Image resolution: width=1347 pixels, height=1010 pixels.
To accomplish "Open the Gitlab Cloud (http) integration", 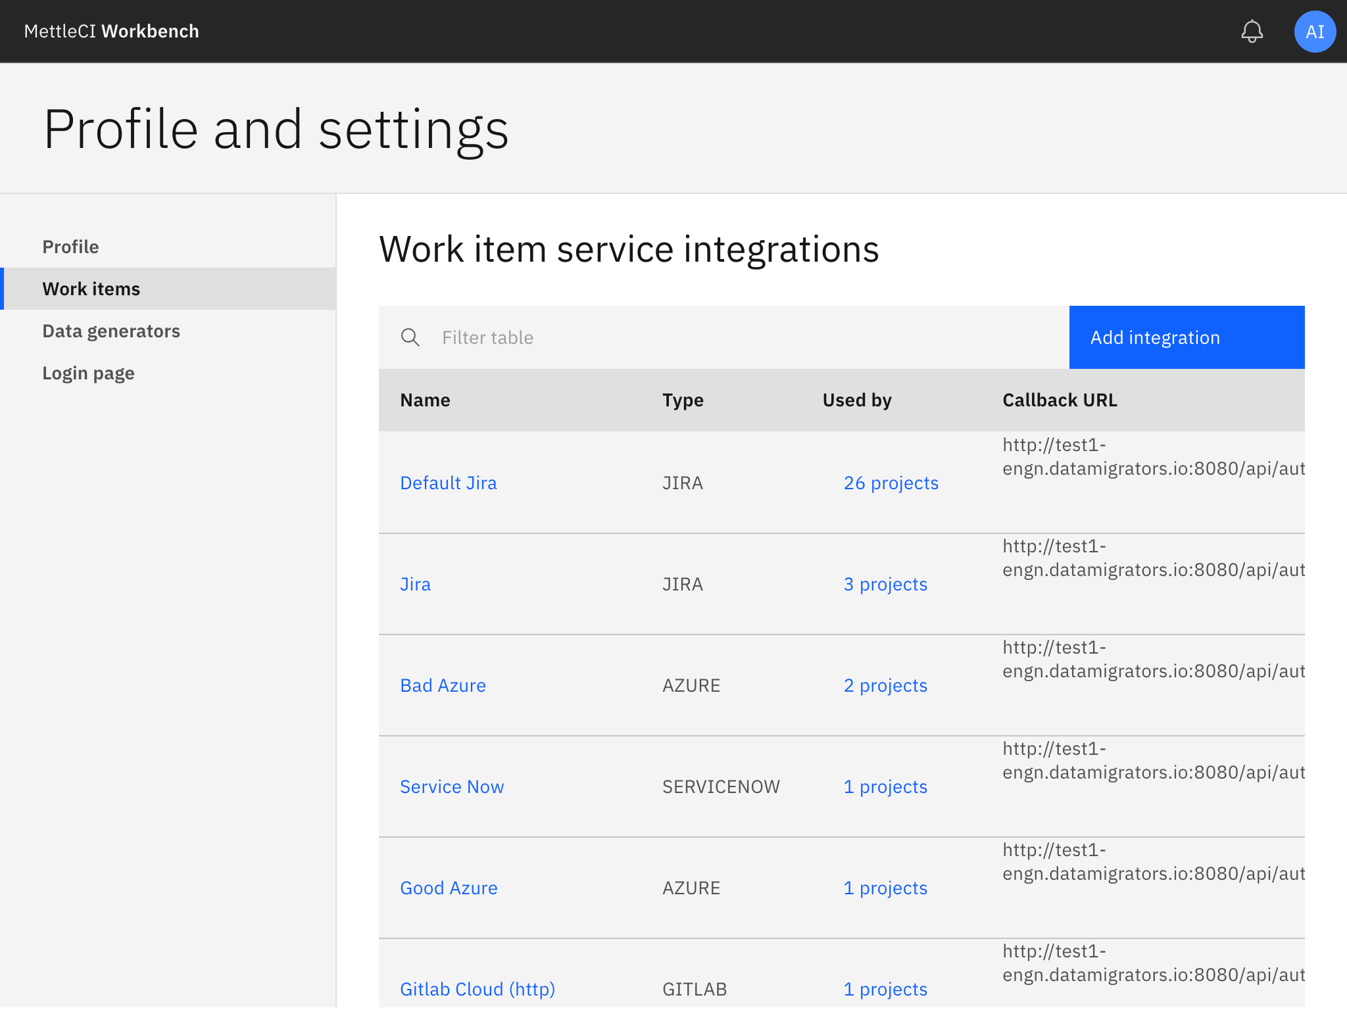I will coord(477,989).
